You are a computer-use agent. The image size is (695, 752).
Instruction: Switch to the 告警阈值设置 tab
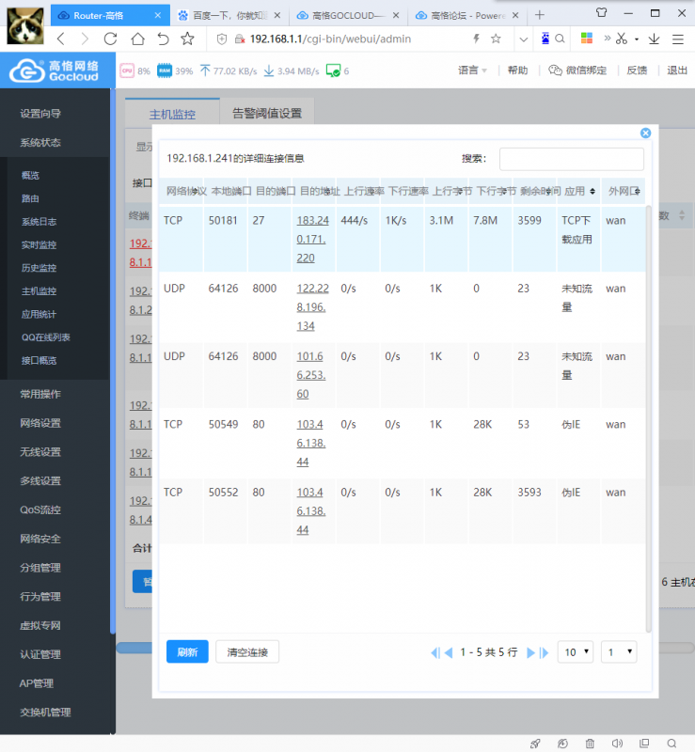267,113
